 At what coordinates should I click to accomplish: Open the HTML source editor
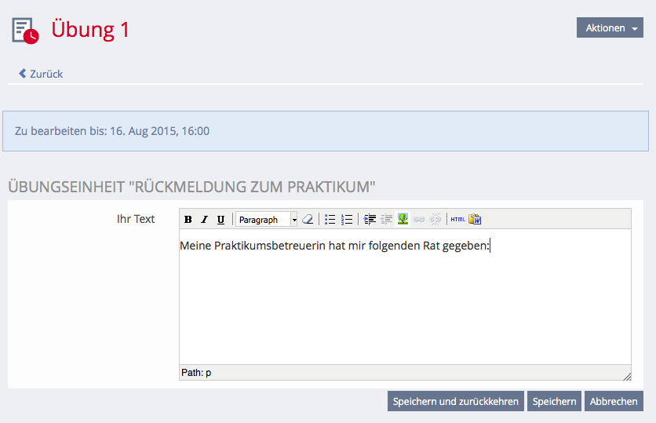click(457, 219)
